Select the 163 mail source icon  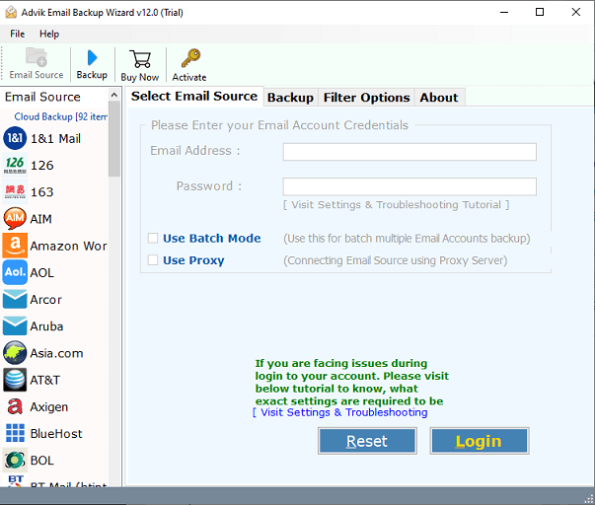[15, 191]
